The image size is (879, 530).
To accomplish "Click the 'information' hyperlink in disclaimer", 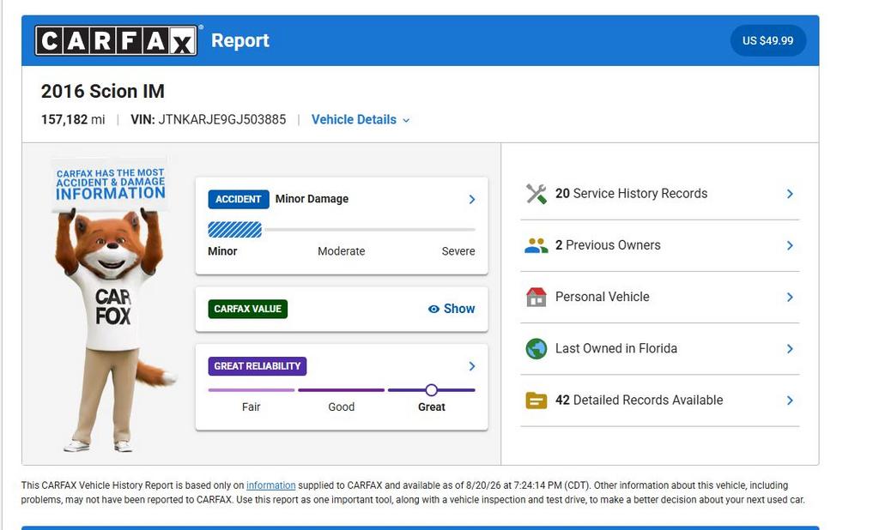I will tap(270, 485).
